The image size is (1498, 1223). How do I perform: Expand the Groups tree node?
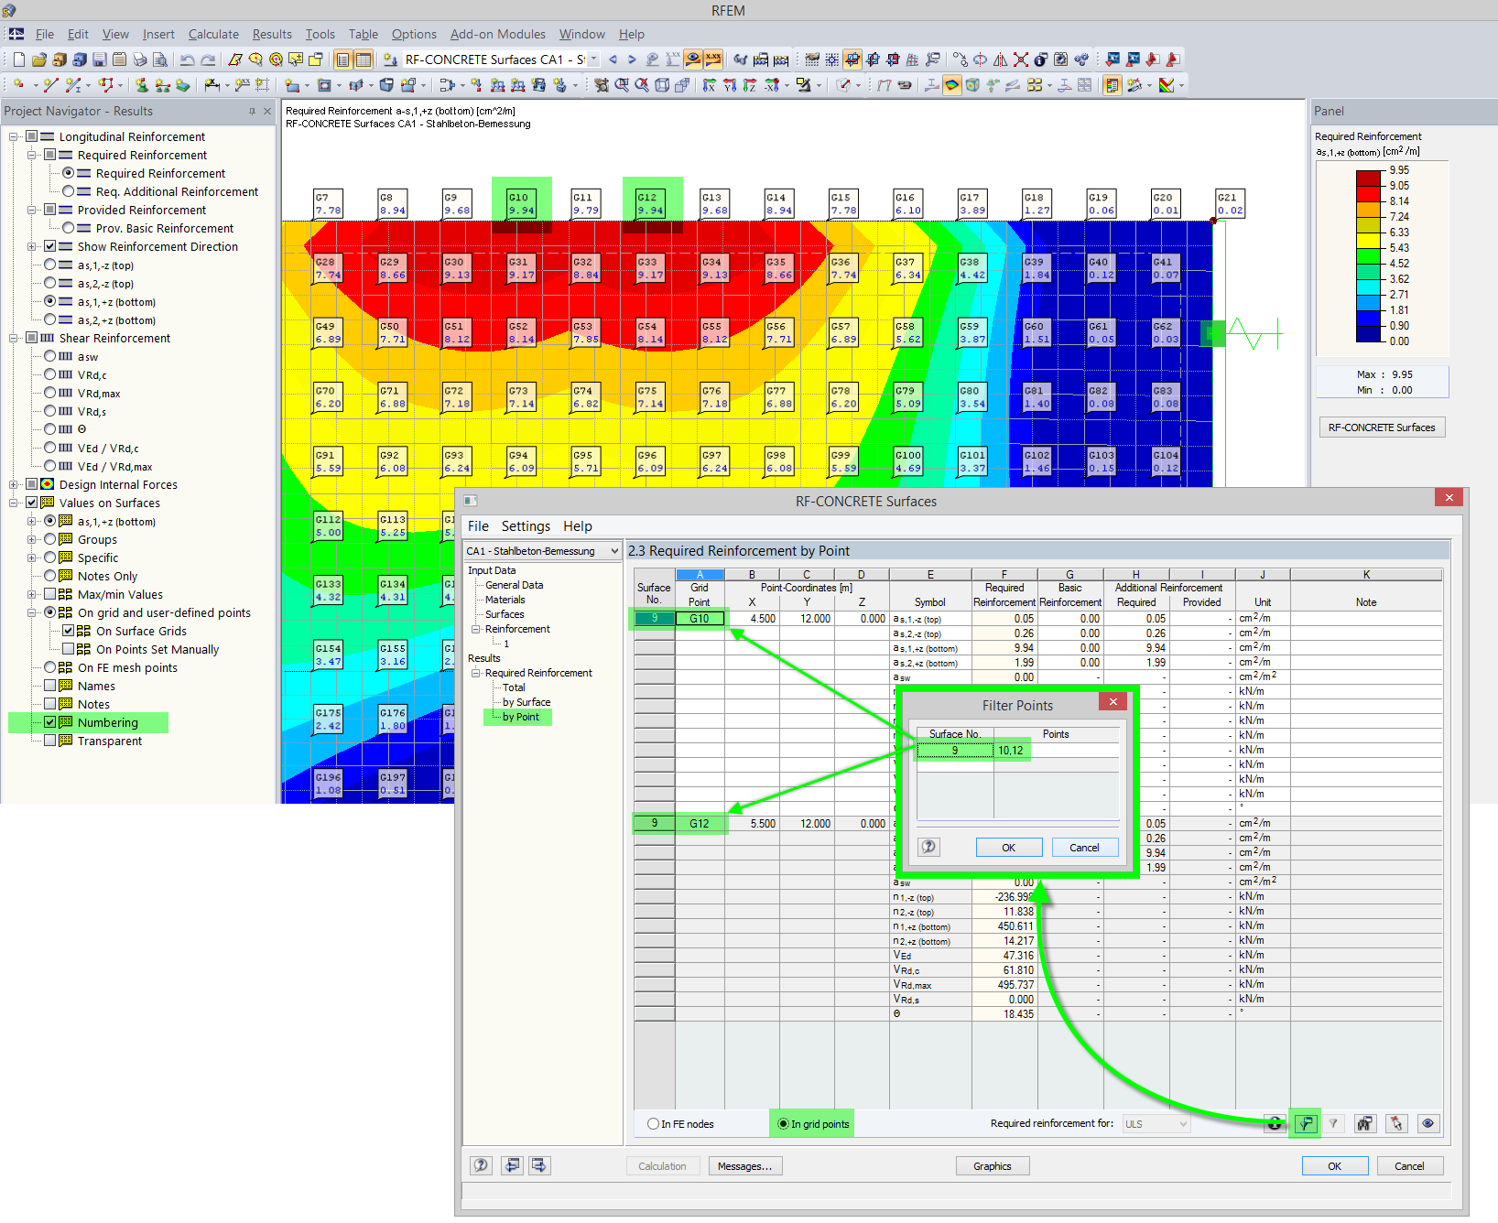pos(32,539)
